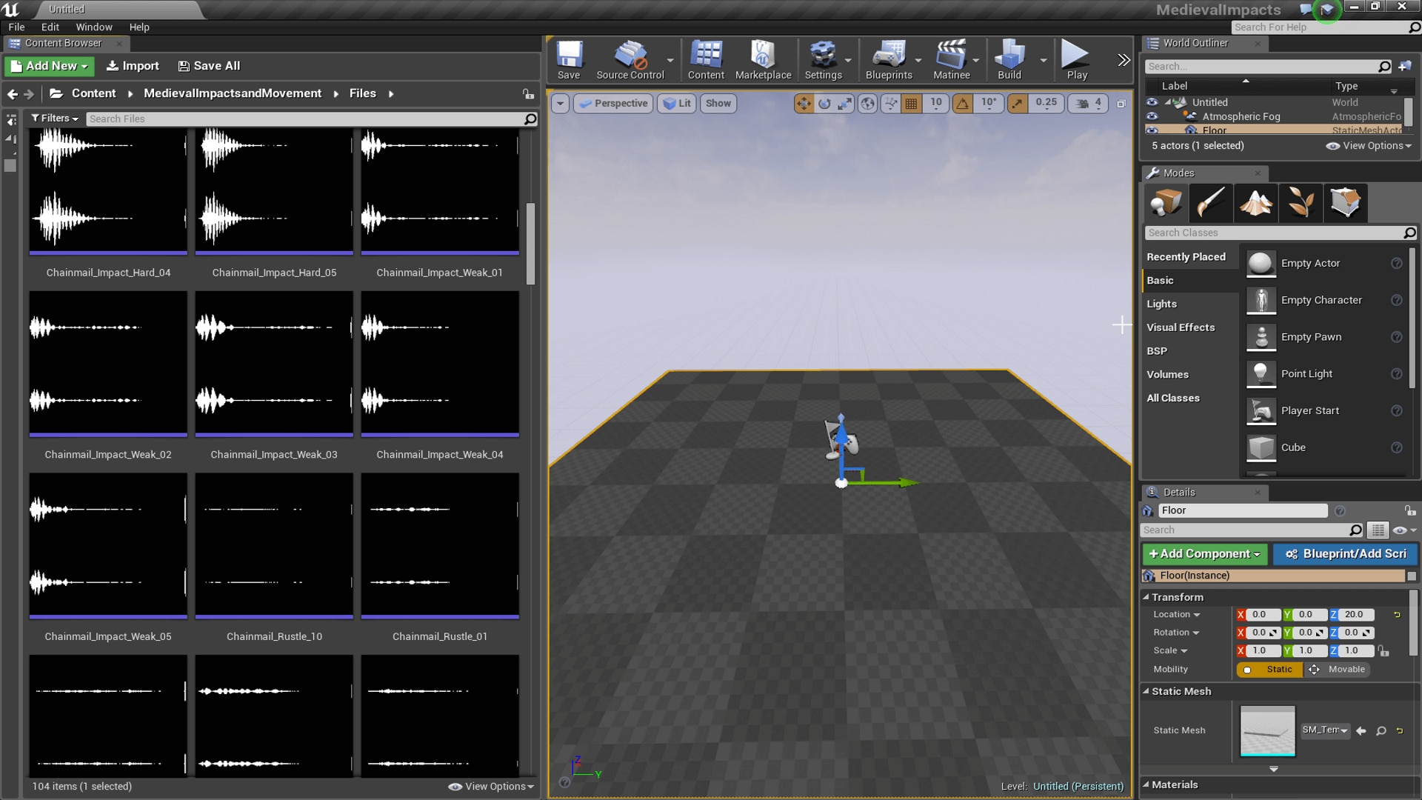Lock the Details panel selection
Screen dimensions: 1422x800
(x=1409, y=510)
